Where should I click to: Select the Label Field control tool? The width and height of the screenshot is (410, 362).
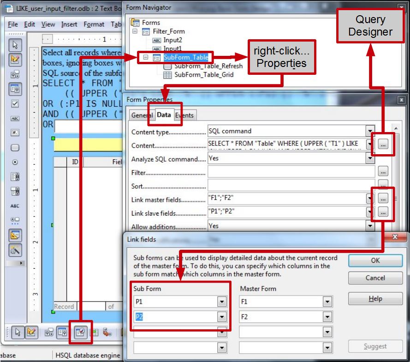coord(15,206)
